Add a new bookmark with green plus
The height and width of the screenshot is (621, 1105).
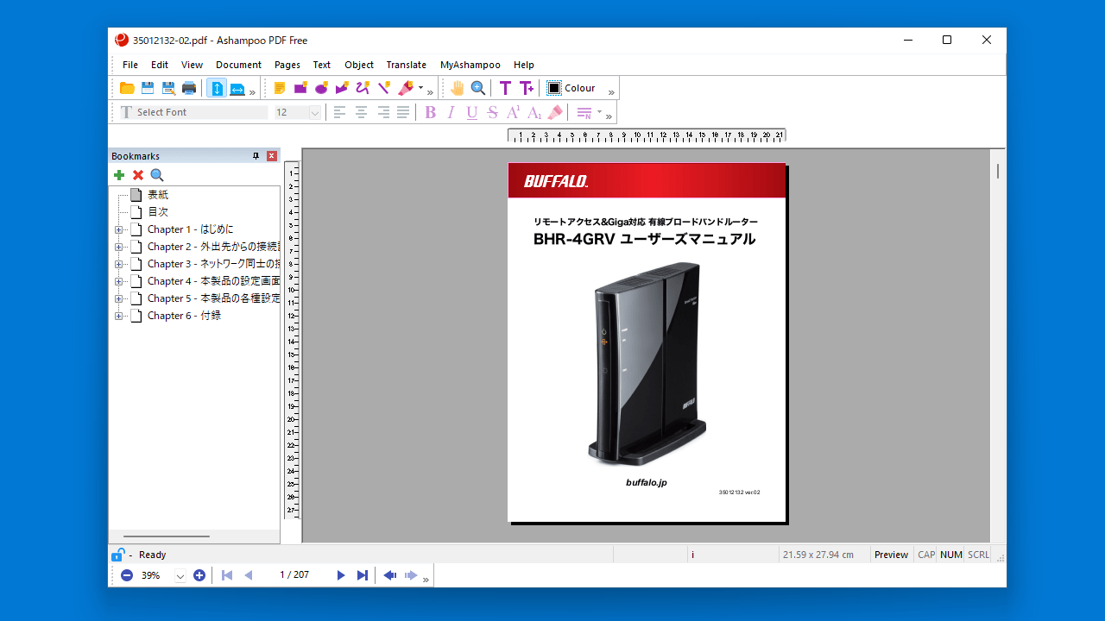[119, 175]
